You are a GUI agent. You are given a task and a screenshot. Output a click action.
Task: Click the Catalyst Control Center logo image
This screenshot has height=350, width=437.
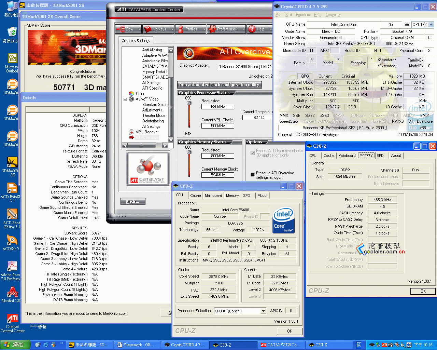point(148,169)
